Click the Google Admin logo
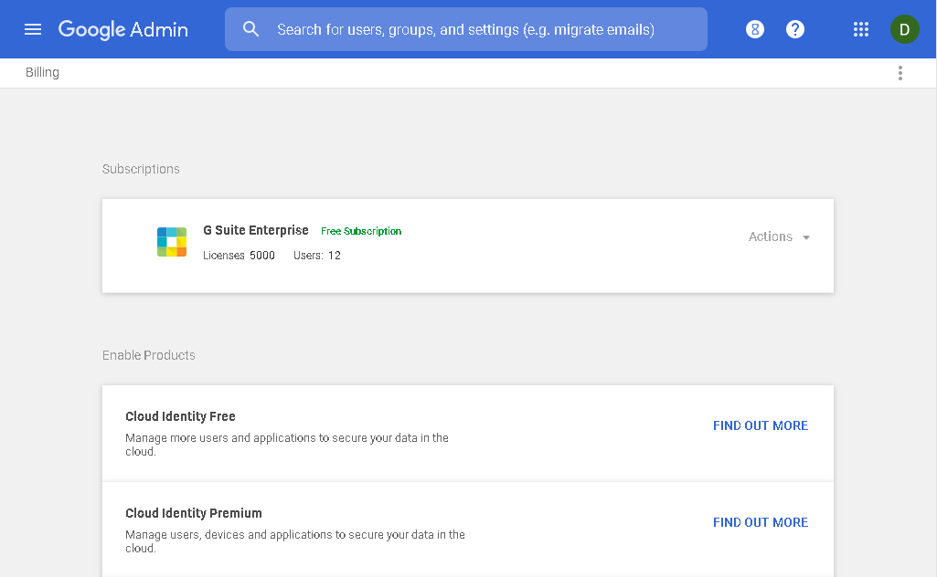The image size is (937, 577). click(123, 29)
